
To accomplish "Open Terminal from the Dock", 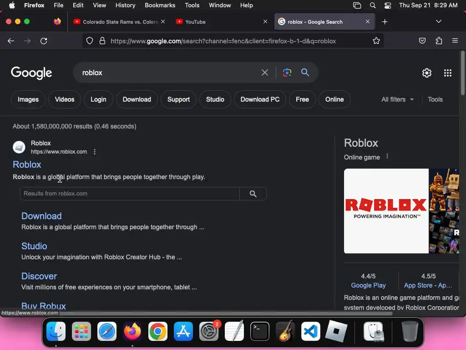I will tap(260, 331).
